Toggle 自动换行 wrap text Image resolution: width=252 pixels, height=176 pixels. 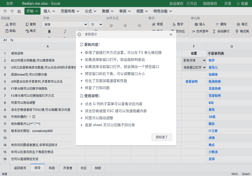(221, 31)
